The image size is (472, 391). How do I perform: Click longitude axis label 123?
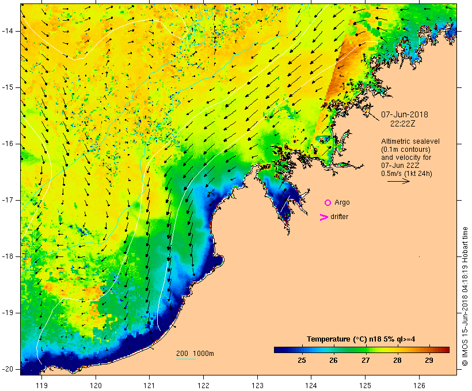pos(257,386)
